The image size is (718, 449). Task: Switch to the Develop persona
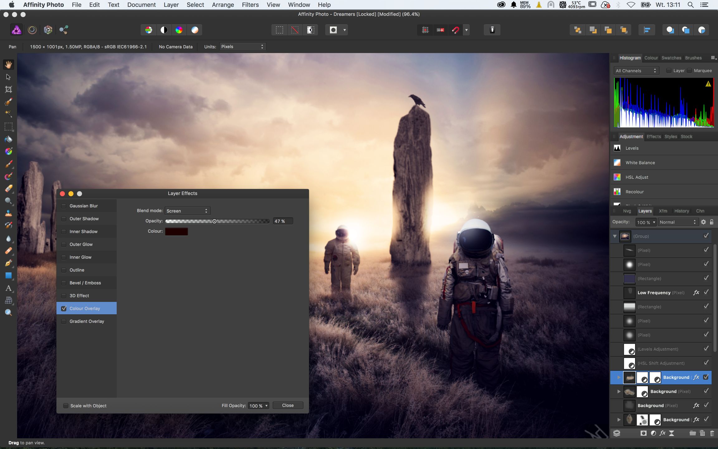coord(48,30)
